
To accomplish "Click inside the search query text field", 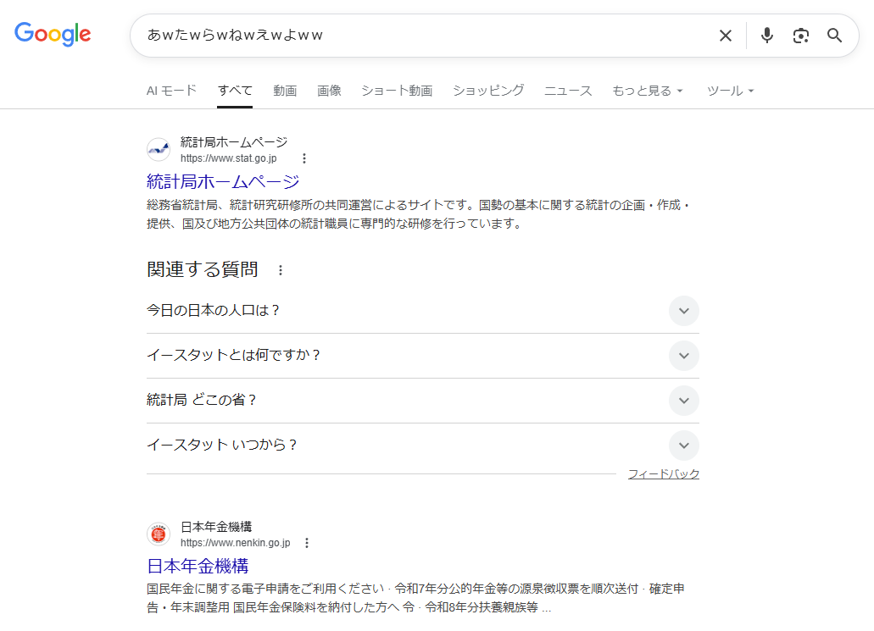I will coord(424,36).
